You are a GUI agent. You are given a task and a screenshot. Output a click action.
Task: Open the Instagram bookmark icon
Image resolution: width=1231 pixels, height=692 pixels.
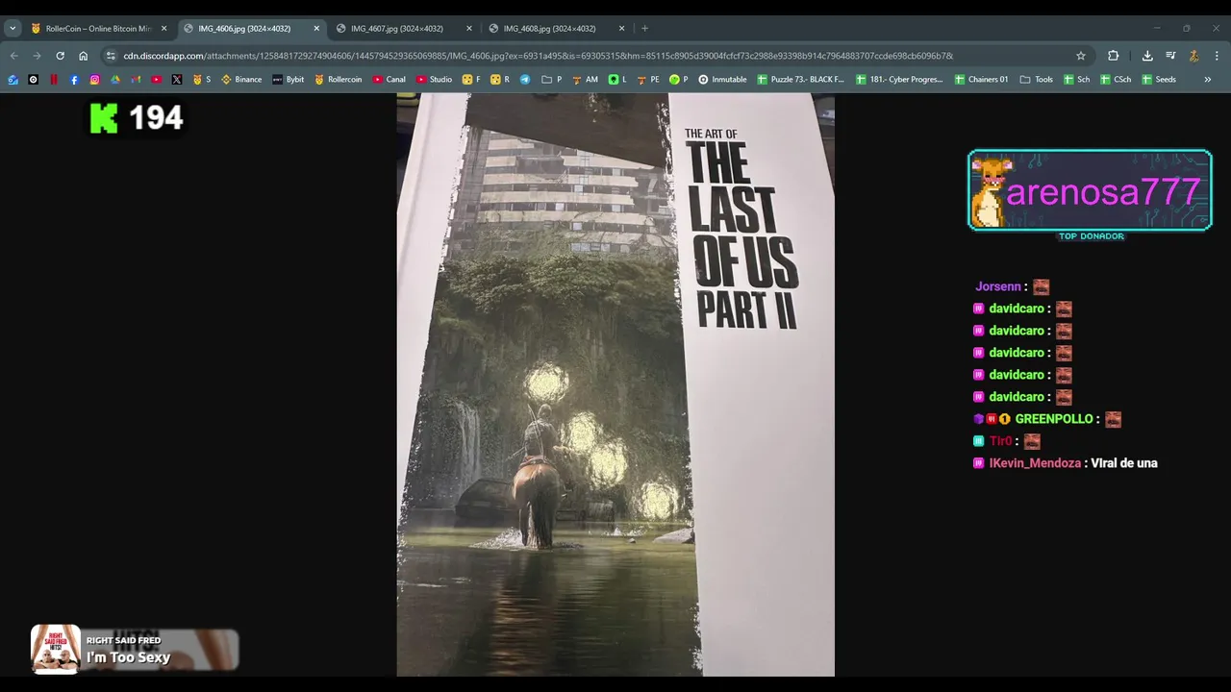94,80
